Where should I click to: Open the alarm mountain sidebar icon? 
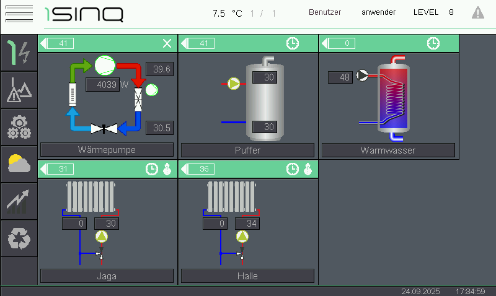pos(19,90)
